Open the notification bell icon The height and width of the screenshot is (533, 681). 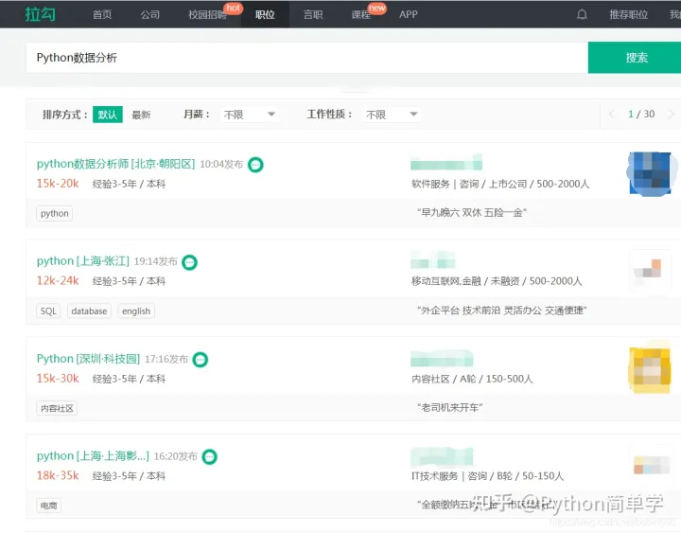[x=582, y=14]
